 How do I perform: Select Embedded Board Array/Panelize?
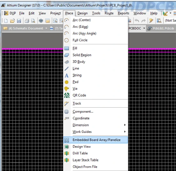(96, 140)
